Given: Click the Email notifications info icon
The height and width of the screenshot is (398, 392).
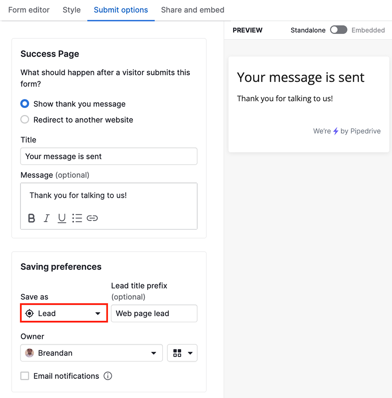Looking at the screenshot, I should 108,376.
